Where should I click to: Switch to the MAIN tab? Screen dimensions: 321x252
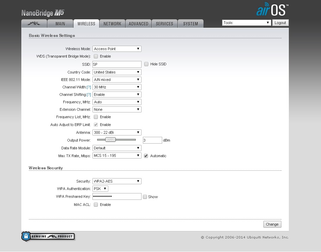pyautogui.click(x=60, y=24)
